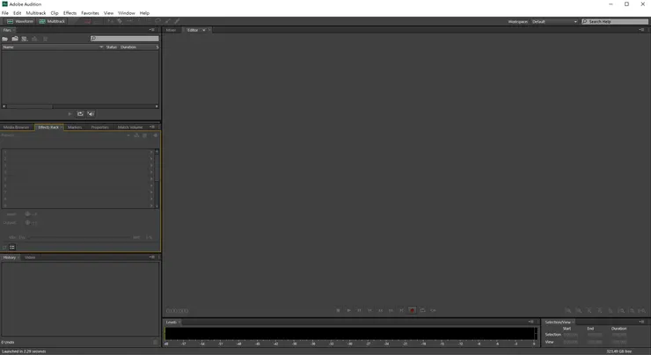Click Save preset icon in Effects Rack
Screen dimensions: 651x355
point(136,135)
